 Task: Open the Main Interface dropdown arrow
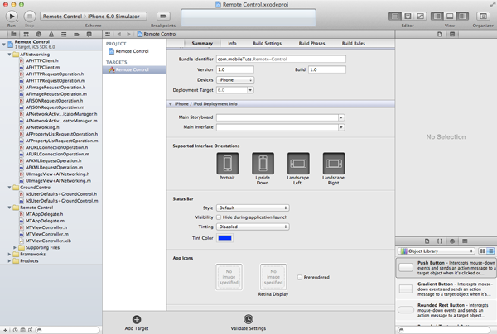point(341,127)
